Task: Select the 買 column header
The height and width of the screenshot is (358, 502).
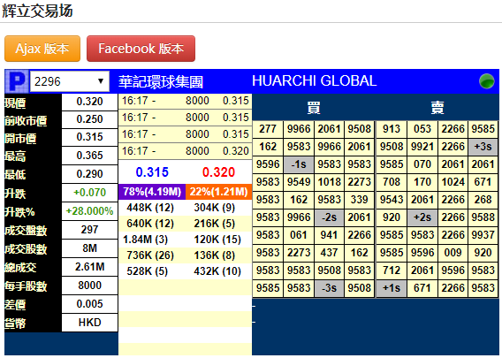Action: tap(314, 108)
